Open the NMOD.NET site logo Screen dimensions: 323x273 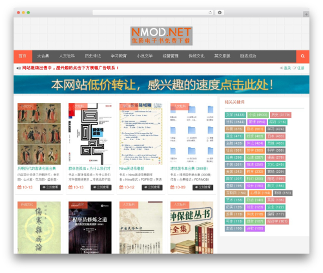point(161,36)
